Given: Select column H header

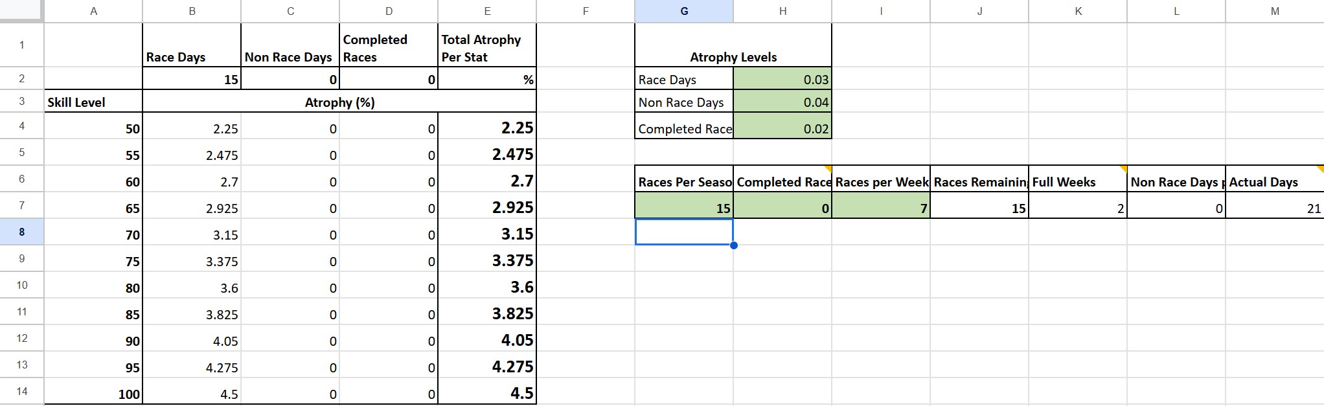Looking at the screenshot, I should click(x=782, y=11).
